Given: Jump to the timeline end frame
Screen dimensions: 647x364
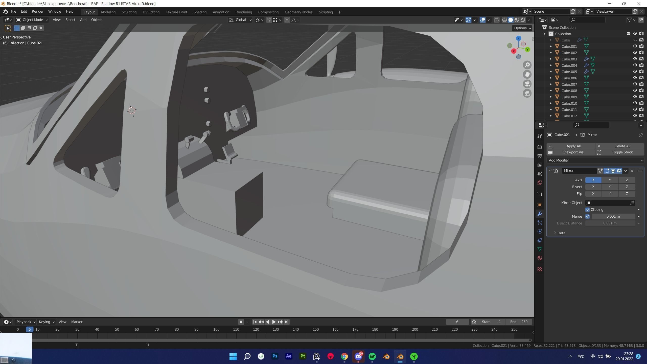Looking at the screenshot, I should point(287,322).
